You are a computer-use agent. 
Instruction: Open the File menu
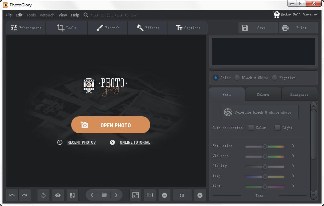9,15
